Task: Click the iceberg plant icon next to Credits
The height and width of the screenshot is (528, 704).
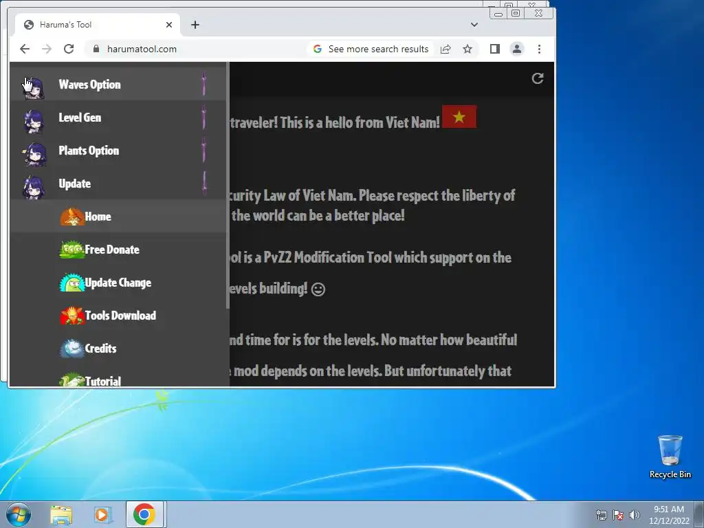Action: (72, 349)
